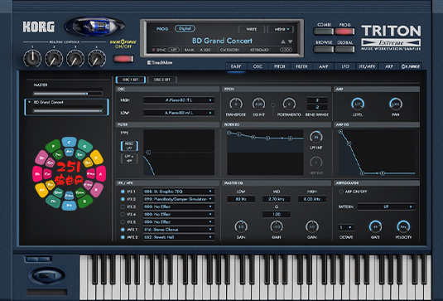Disable IFX 2 effect
The height and width of the screenshot is (301, 443).
tap(123, 199)
